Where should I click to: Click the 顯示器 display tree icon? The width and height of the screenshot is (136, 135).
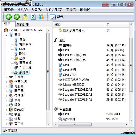(11, 91)
